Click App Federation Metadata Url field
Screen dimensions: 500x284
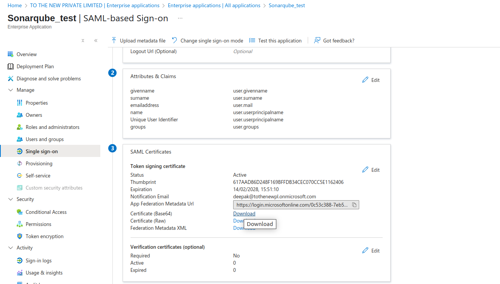click(296, 205)
